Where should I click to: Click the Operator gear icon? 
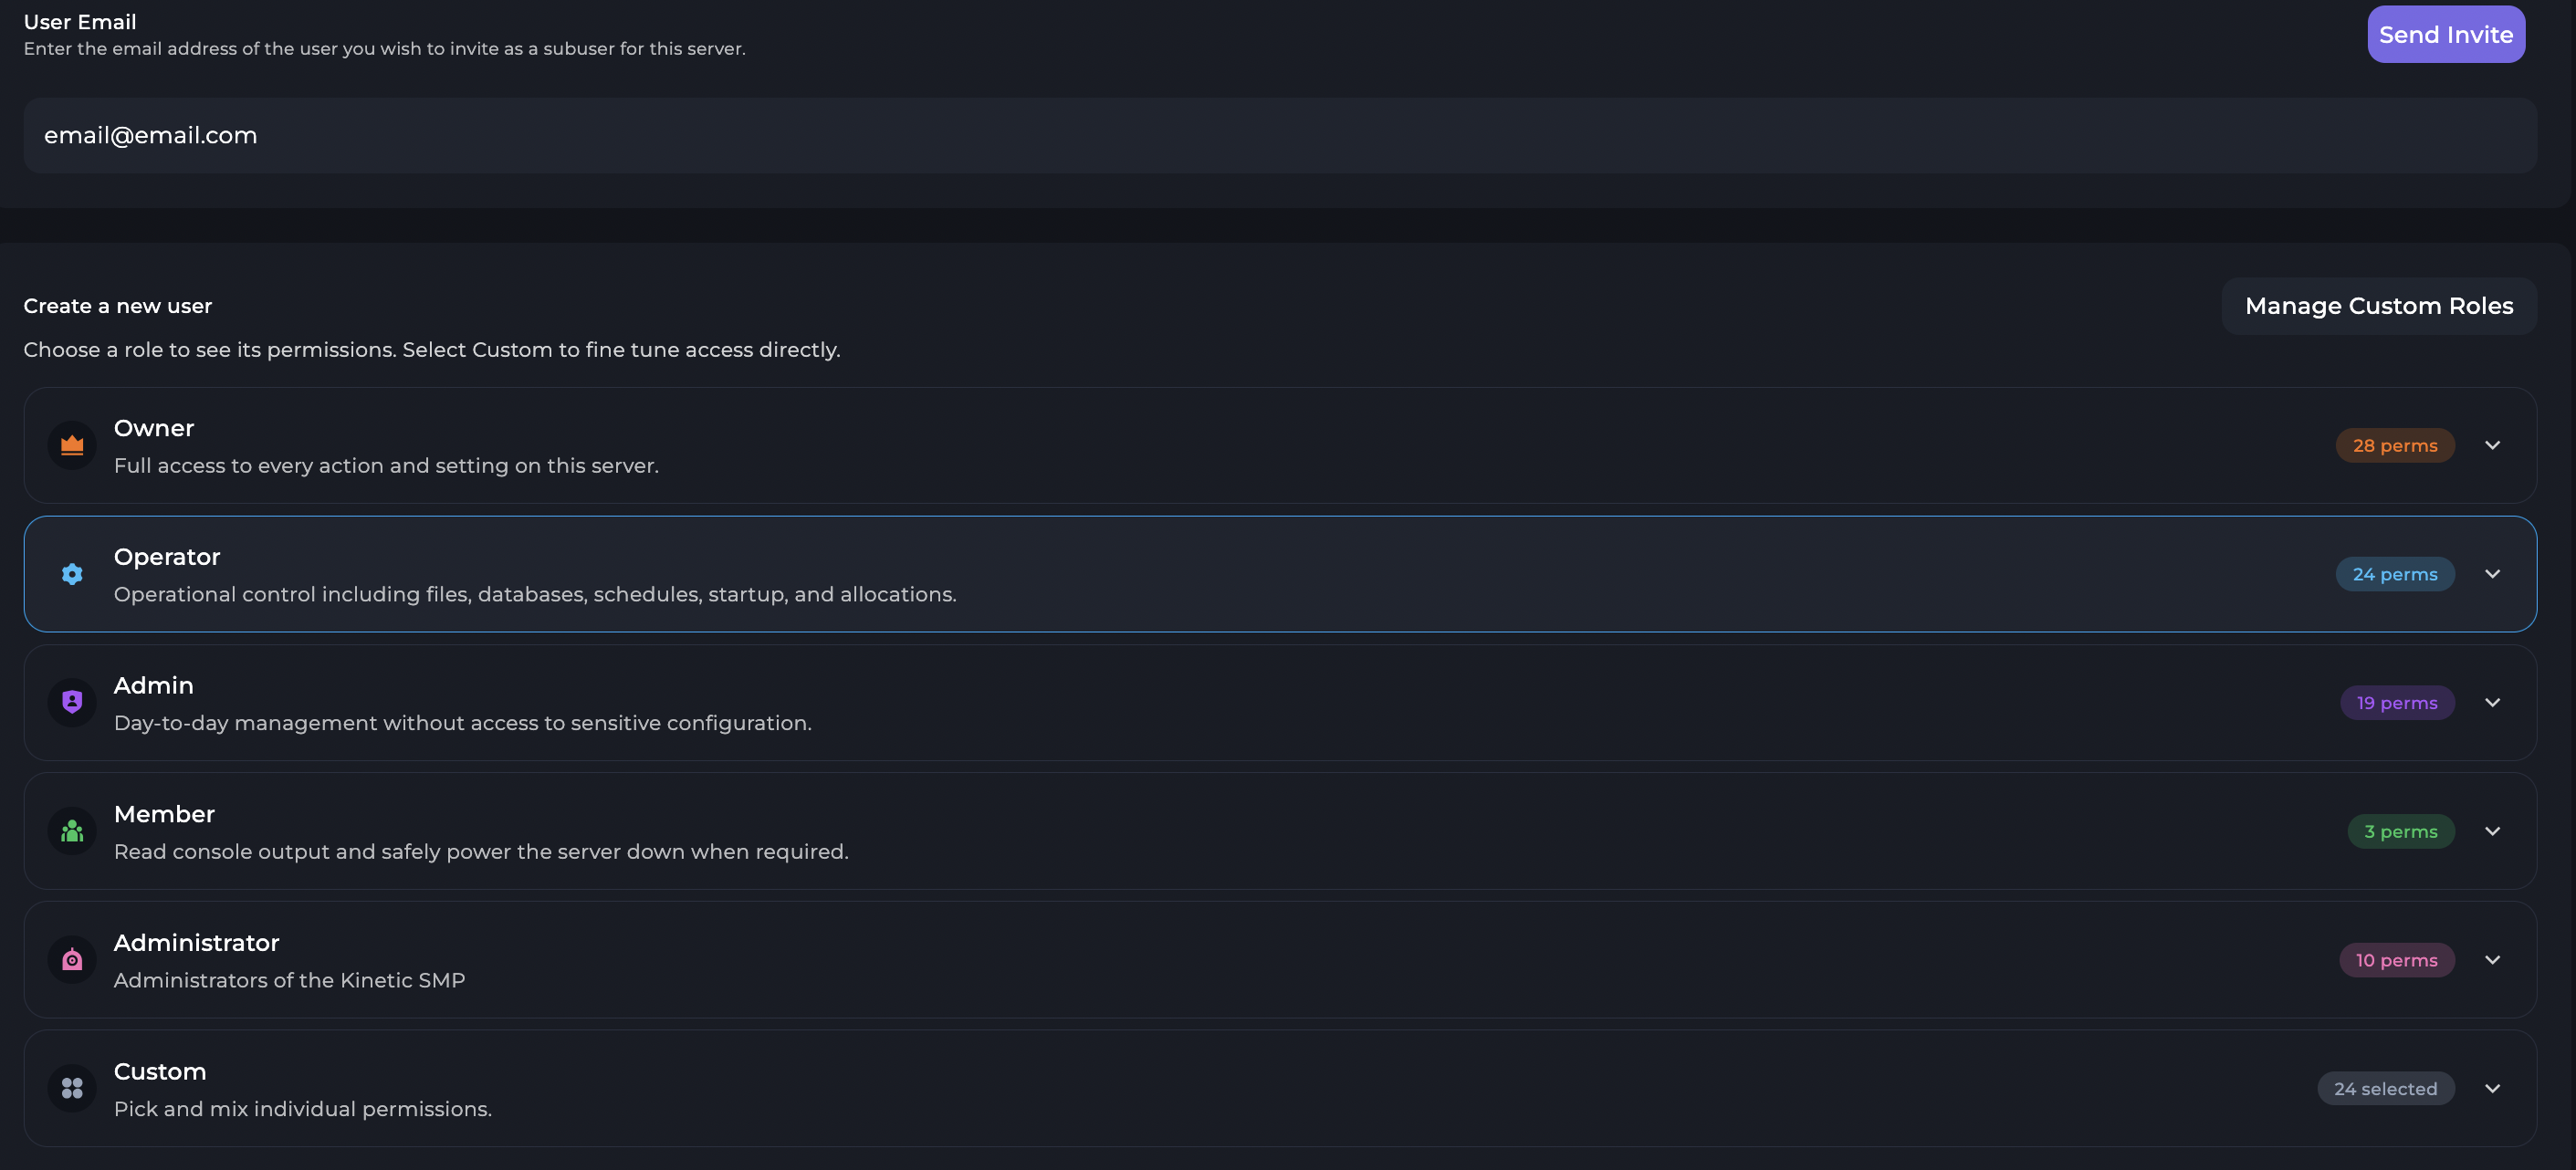point(72,574)
